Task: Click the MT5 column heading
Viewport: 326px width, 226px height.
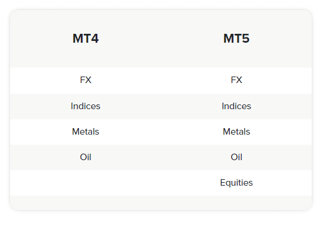Action: 236,39
